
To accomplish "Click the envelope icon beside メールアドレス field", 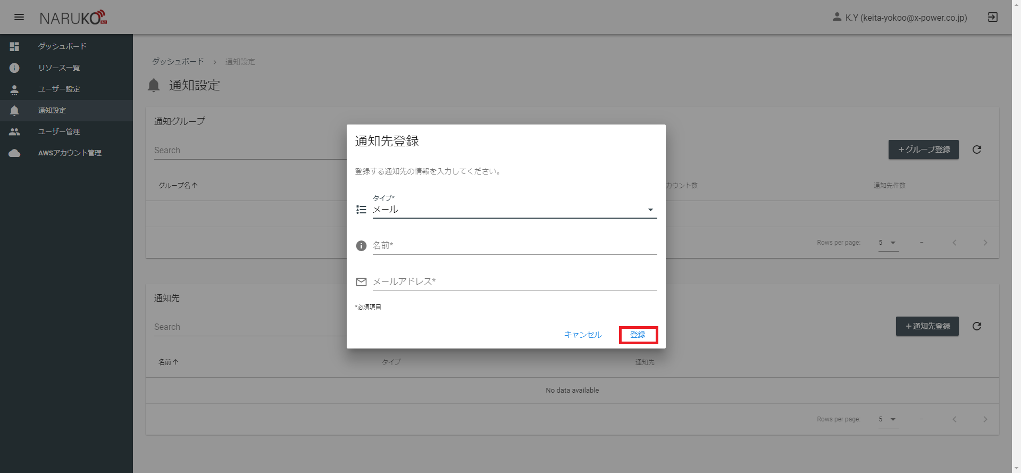I will point(361,282).
